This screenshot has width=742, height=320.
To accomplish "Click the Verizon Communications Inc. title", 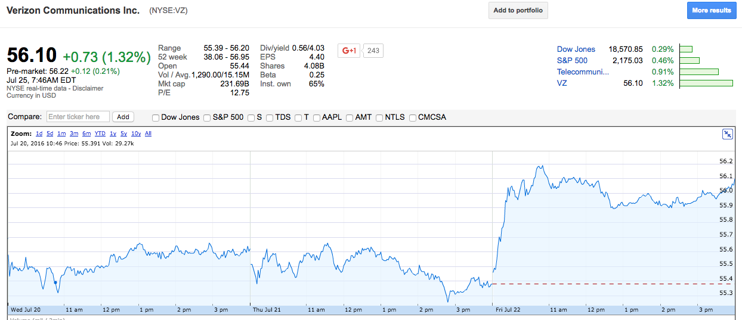I will pos(73,11).
